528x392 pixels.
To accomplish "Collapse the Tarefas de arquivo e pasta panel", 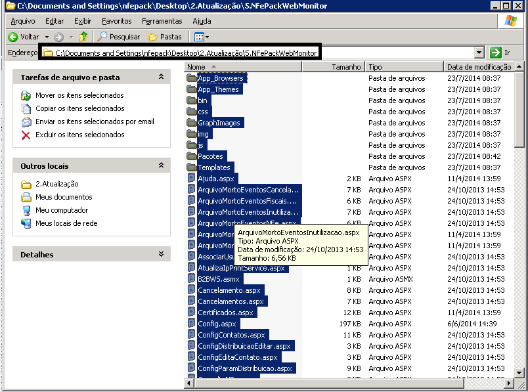I will pyautogui.click(x=161, y=77).
